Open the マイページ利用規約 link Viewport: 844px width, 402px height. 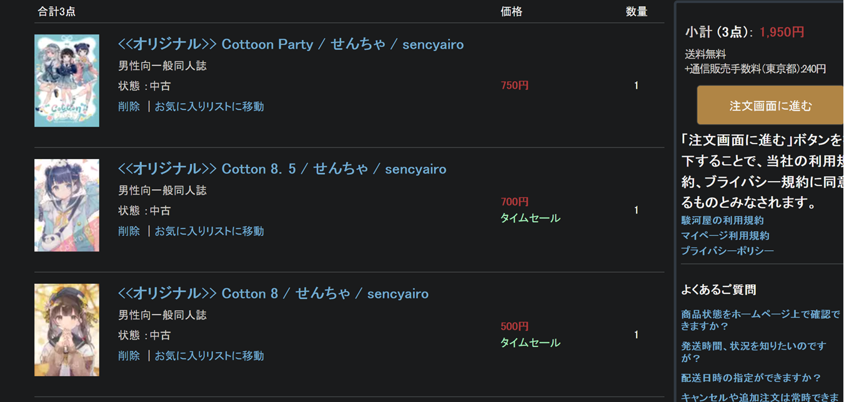pos(725,236)
